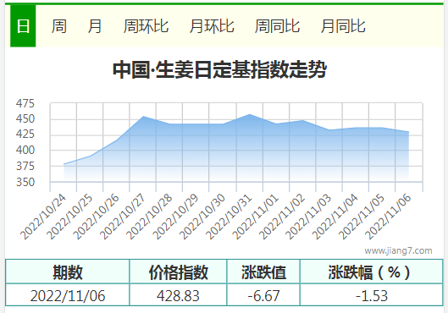Click table cell 2022/11/06
448x313 pixels.
pos(68,295)
